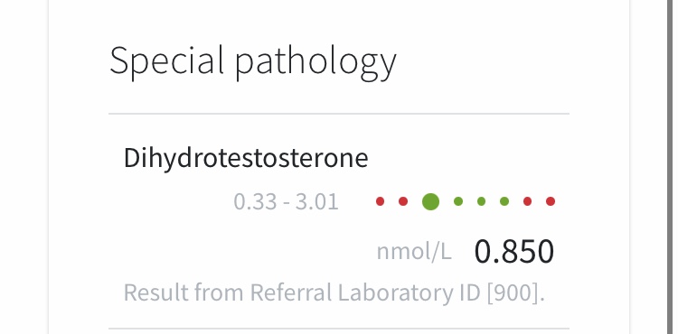Select the Special pathology heading
This screenshot has height=334, width=678.
[253, 60]
